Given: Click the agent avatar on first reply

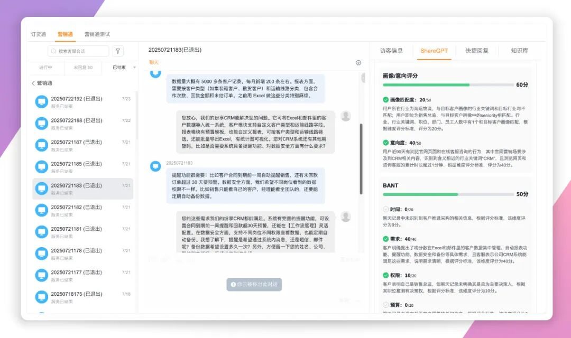Looking at the screenshot, I should pyautogui.click(x=346, y=116).
